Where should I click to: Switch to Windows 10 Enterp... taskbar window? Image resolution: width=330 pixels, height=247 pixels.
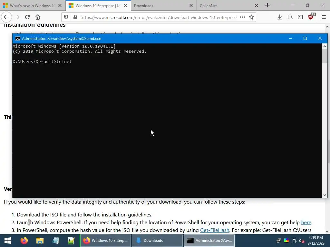105,241
